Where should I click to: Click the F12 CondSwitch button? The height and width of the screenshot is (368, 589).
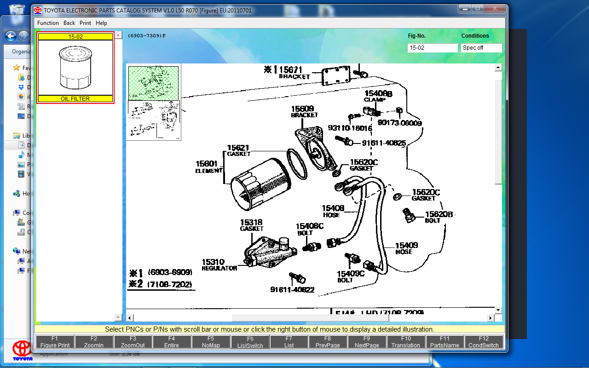[484, 342]
